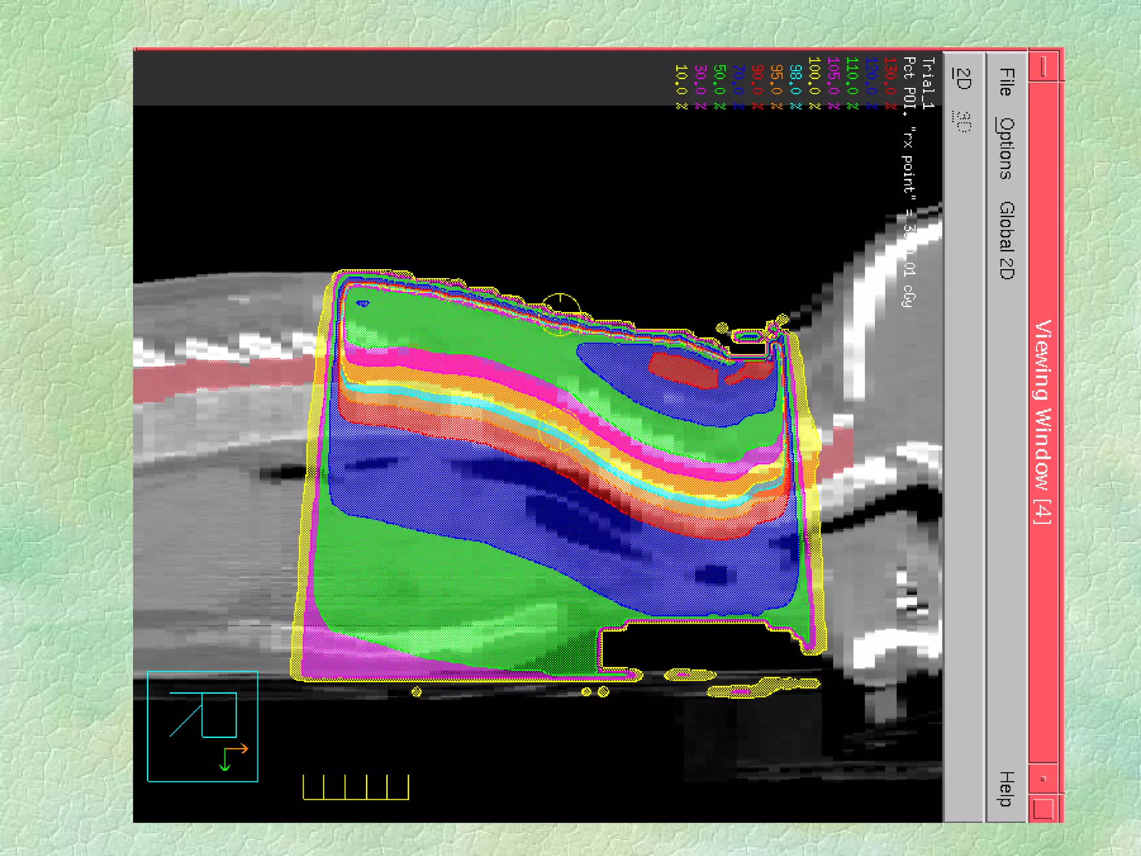The height and width of the screenshot is (856, 1141).
Task: Open the window menu button in title bar
Action: (1043, 67)
